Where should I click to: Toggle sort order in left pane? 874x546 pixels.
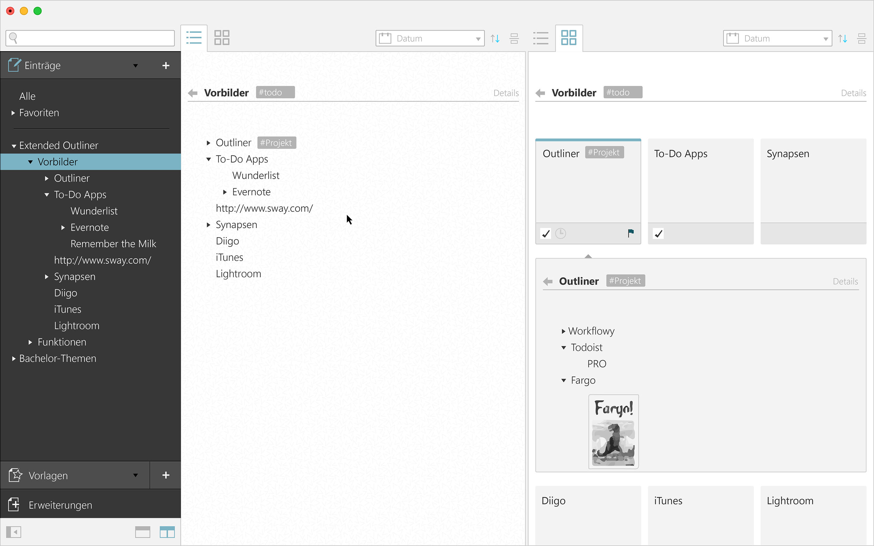pyautogui.click(x=495, y=38)
